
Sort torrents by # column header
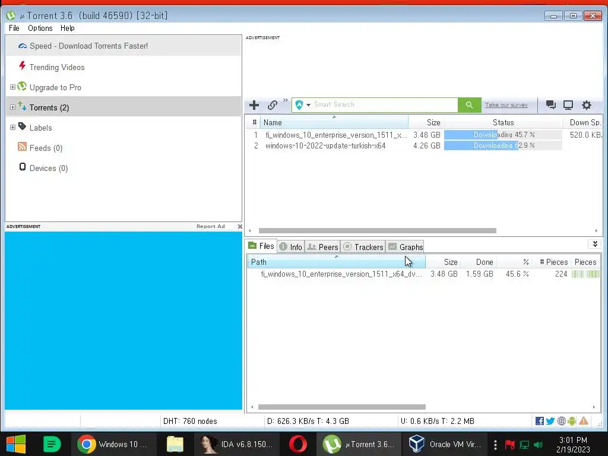[254, 122]
